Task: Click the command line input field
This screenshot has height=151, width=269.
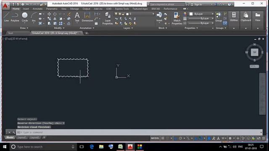Action: coord(139,133)
